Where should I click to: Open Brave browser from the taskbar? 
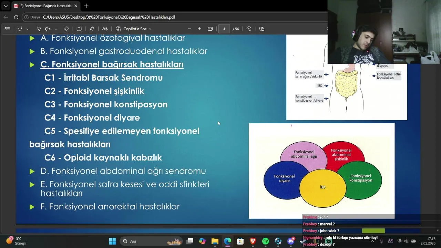pyautogui.click(x=253, y=241)
